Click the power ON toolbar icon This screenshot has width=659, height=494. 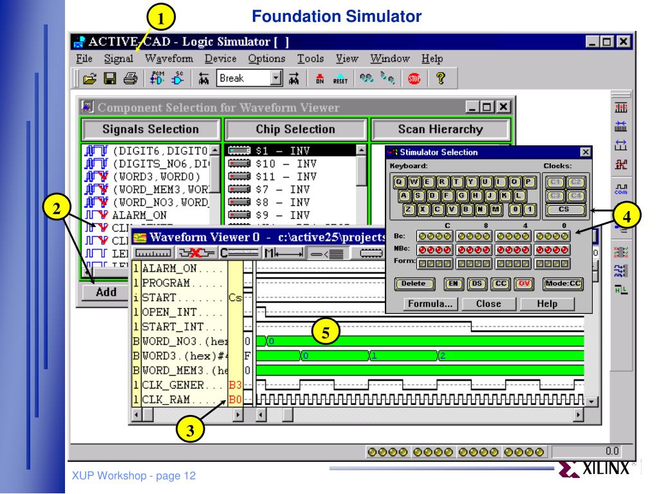point(320,78)
